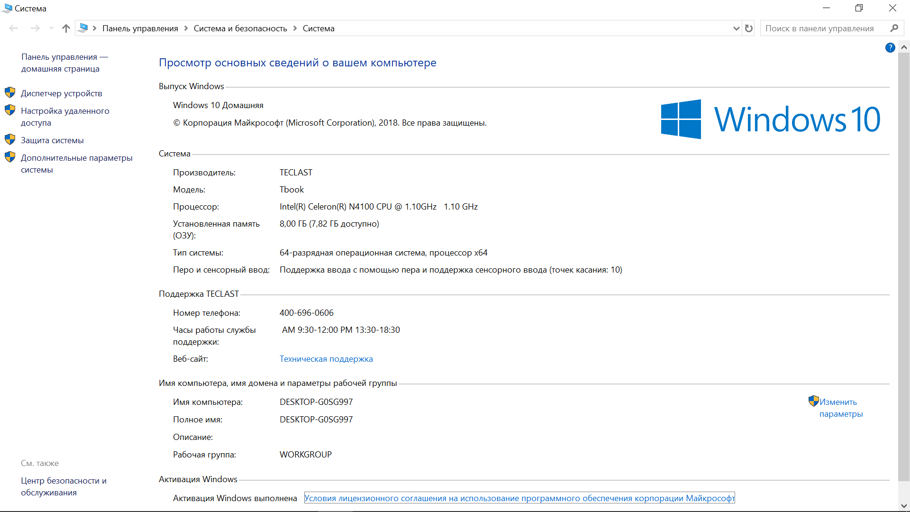This screenshot has height=512, width=910.
Task: Expand chevron after Система и безопасность
Action: [x=295, y=28]
